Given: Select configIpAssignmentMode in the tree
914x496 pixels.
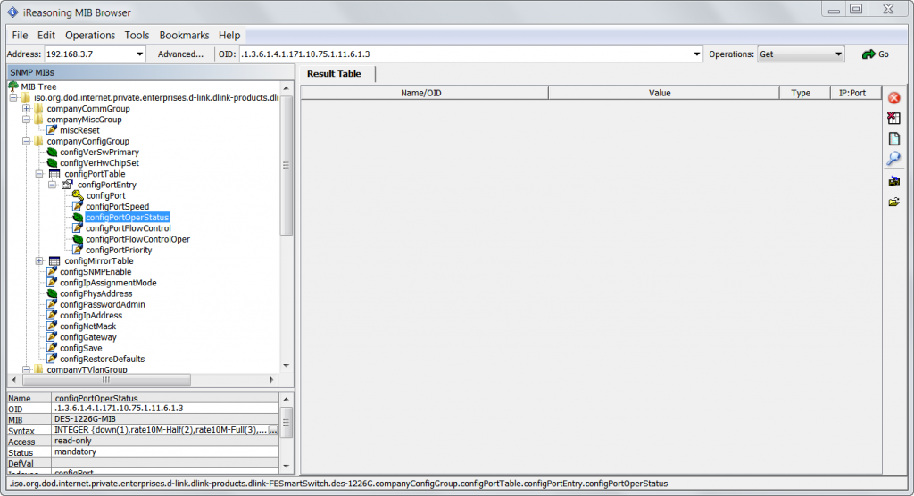Looking at the screenshot, I should click(x=108, y=283).
